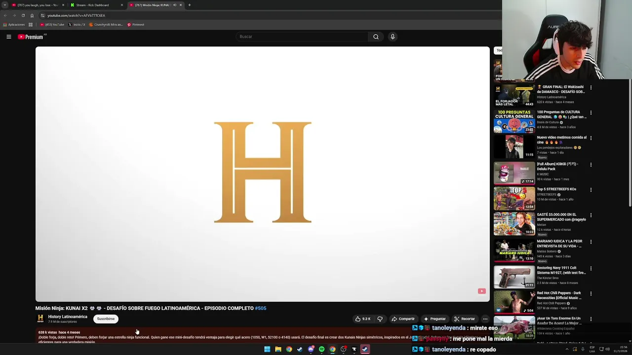Screen dimensions: 632x355
Task: Open options for Nuevo video metimos comida al cine
Action: (x=591, y=139)
